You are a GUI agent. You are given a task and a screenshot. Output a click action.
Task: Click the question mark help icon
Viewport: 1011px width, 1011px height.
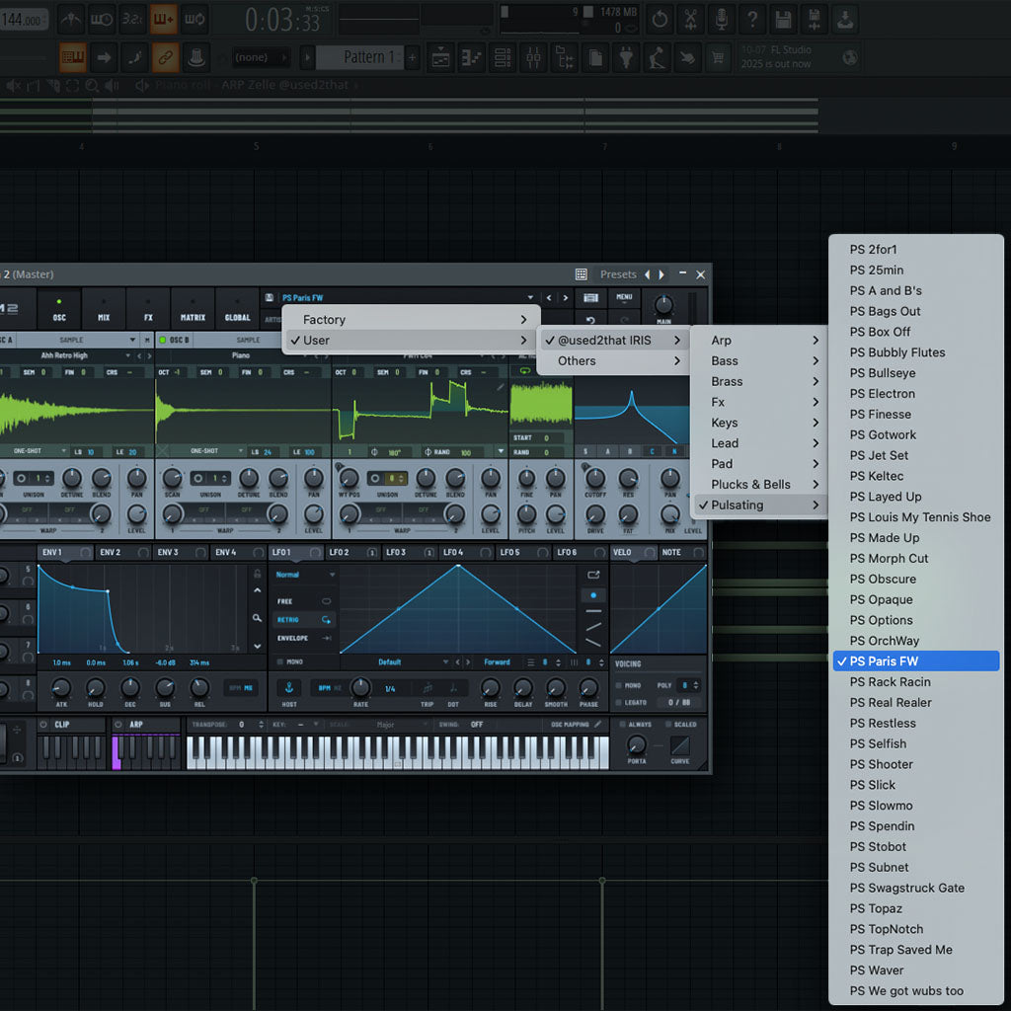click(x=751, y=20)
